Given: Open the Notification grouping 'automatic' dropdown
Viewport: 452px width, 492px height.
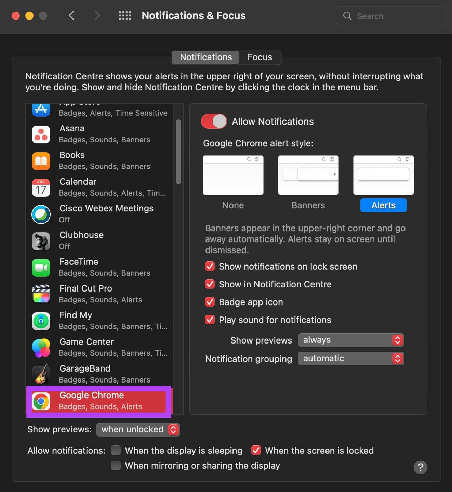Looking at the screenshot, I should click(351, 358).
